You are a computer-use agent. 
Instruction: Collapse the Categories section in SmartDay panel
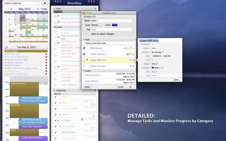[54, 91]
